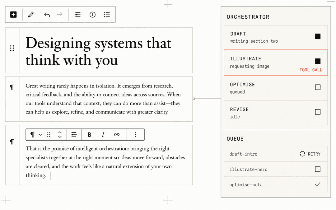Image resolution: width=336 pixels, height=210 pixels.
Task: Enable the REVISE agent checkbox
Action: click(x=318, y=112)
